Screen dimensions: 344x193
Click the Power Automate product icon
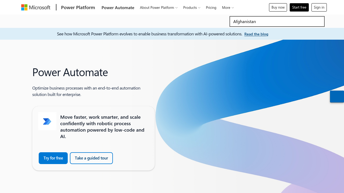[47, 121]
